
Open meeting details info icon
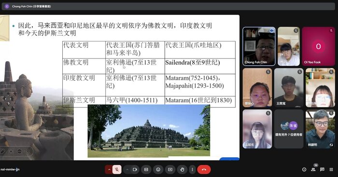pos(304,169)
